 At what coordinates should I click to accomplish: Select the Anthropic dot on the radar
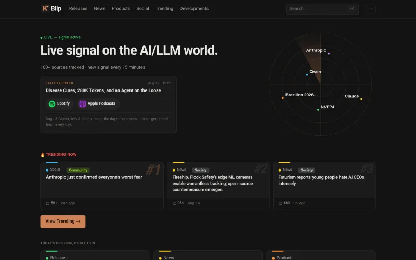point(329,54)
